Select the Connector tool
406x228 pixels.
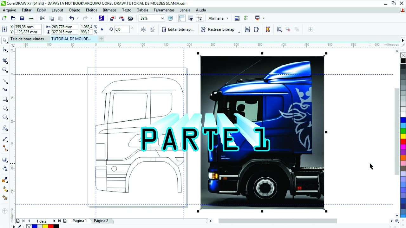[x=5, y=148]
